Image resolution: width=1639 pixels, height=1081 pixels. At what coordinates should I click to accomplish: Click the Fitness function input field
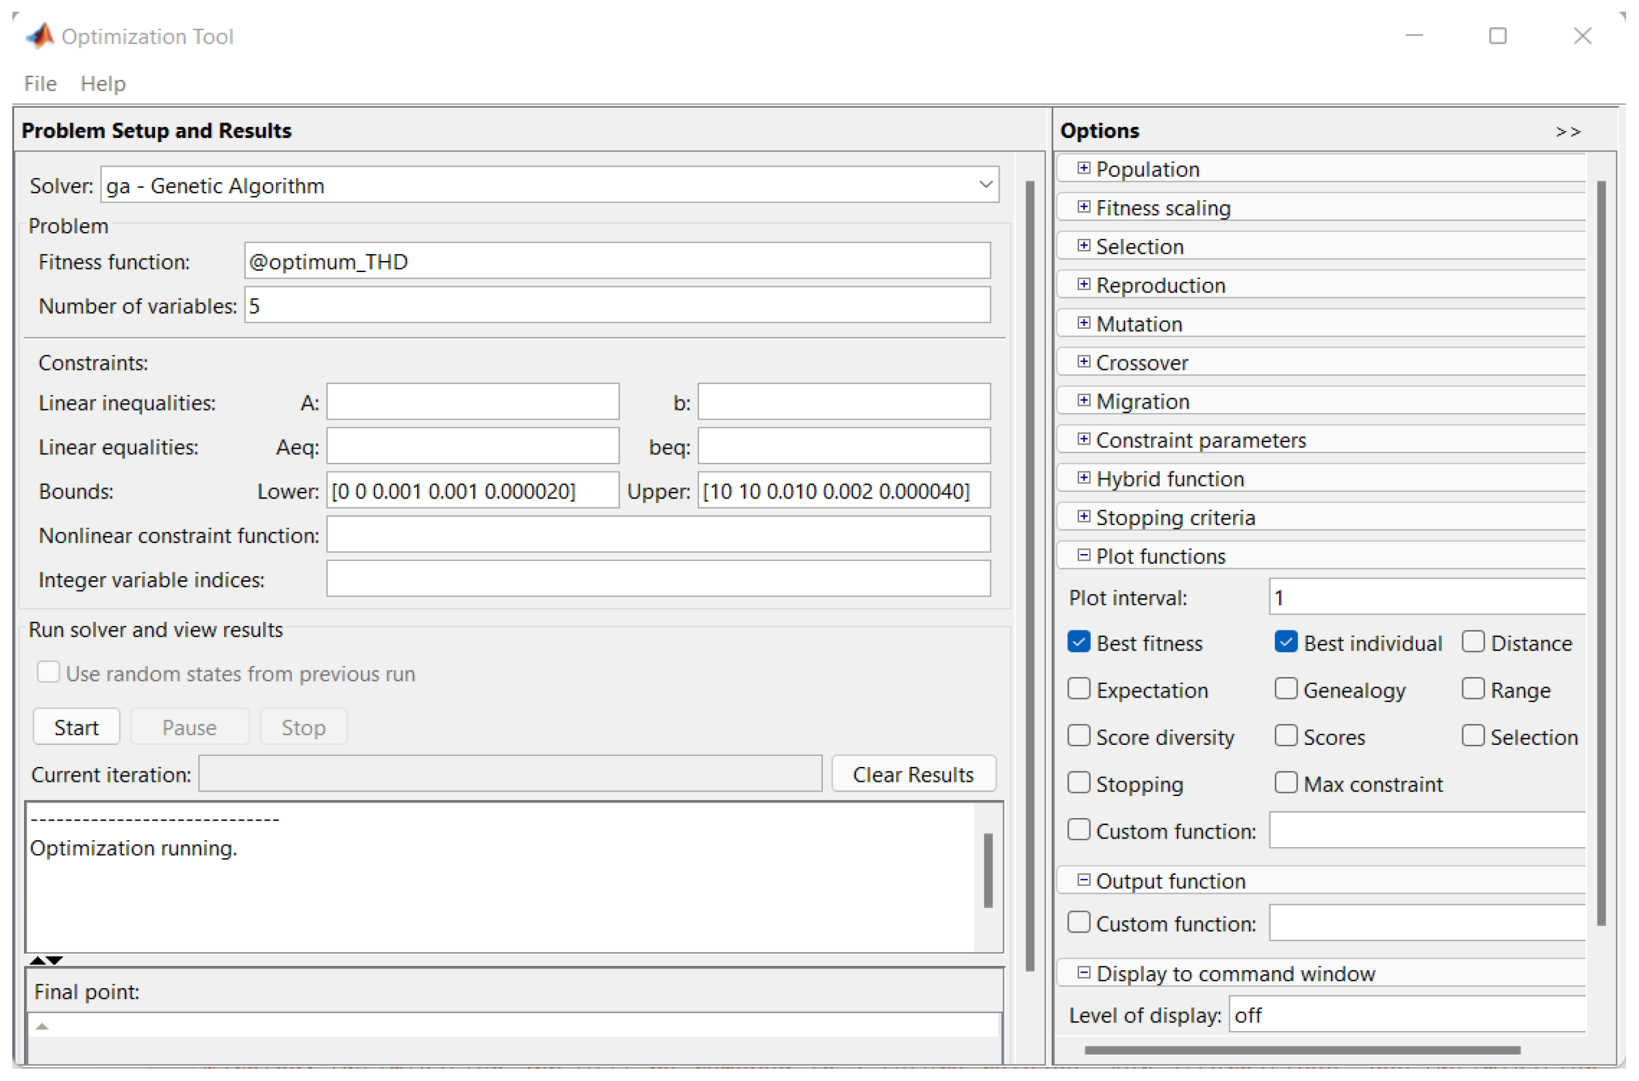(x=617, y=261)
